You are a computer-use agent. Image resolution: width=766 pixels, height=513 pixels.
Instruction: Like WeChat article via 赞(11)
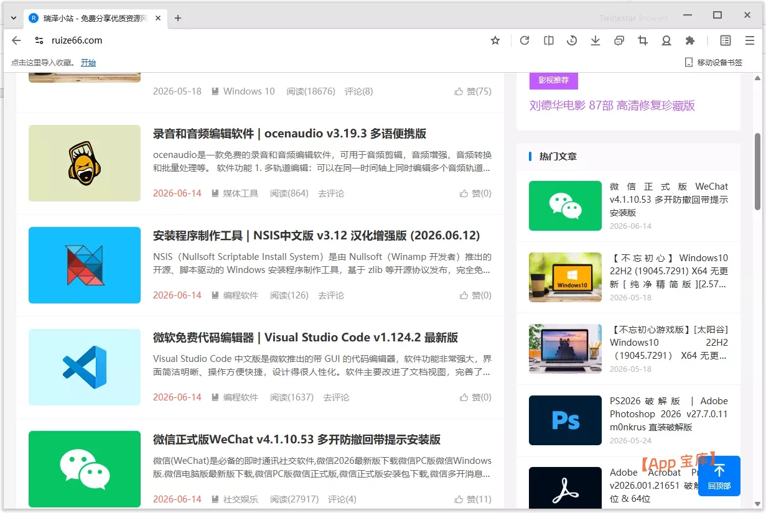pyautogui.click(x=473, y=499)
